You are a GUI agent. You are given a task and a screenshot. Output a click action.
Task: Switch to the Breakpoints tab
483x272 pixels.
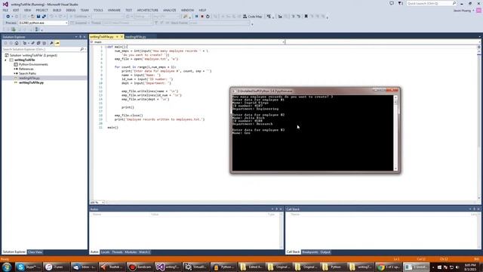pyautogui.click(x=310, y=252)
